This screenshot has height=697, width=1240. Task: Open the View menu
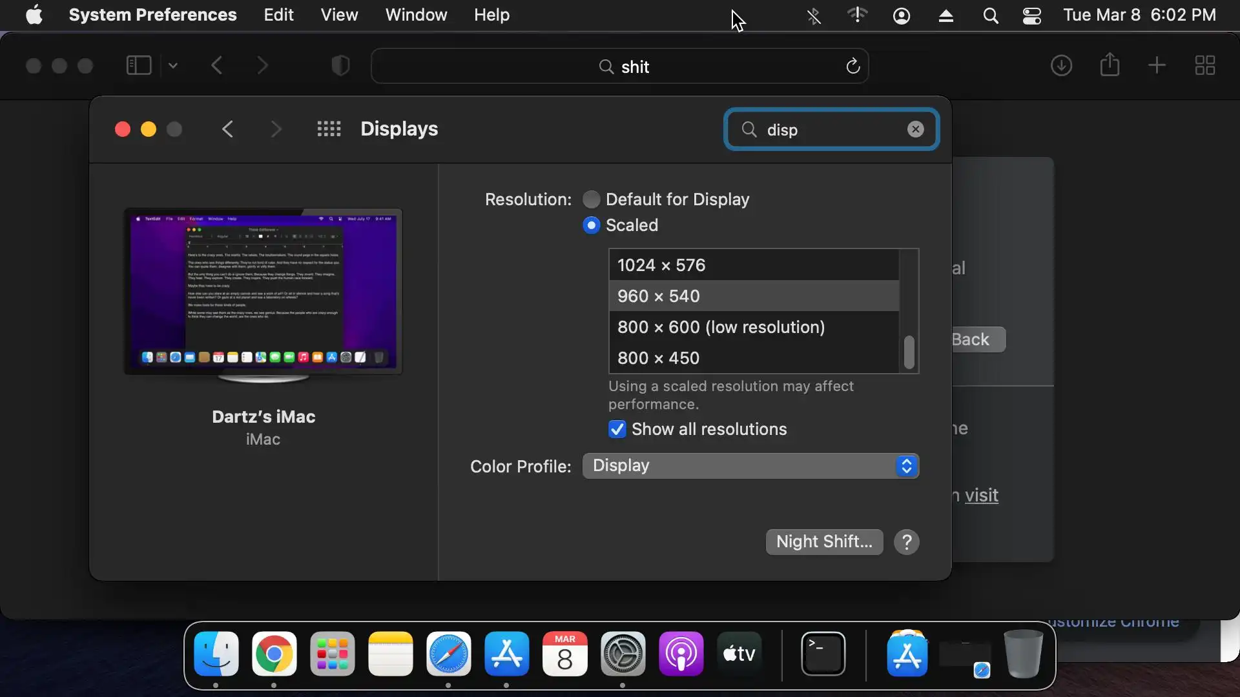(339, 15)
